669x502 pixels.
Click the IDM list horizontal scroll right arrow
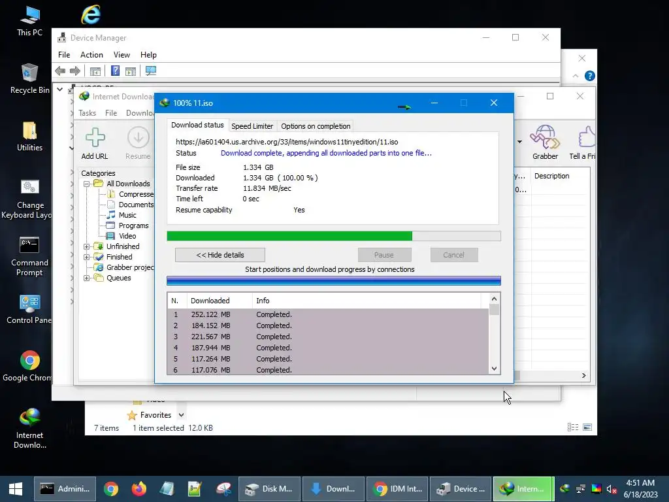coord(583,376)
